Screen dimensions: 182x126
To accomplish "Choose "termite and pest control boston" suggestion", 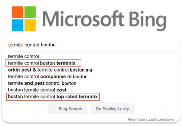I will tap(42, 83).
